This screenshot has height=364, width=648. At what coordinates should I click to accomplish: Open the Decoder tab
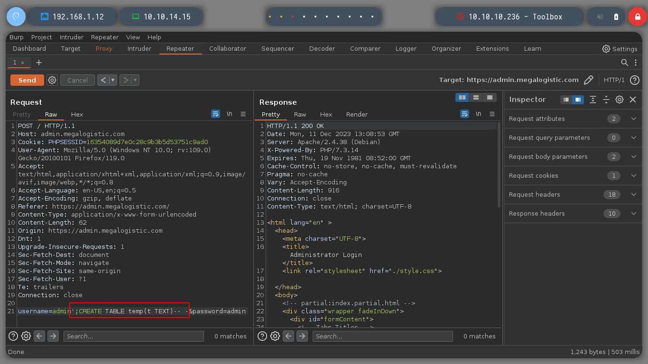pyautogui.click(x=322, y=48)
